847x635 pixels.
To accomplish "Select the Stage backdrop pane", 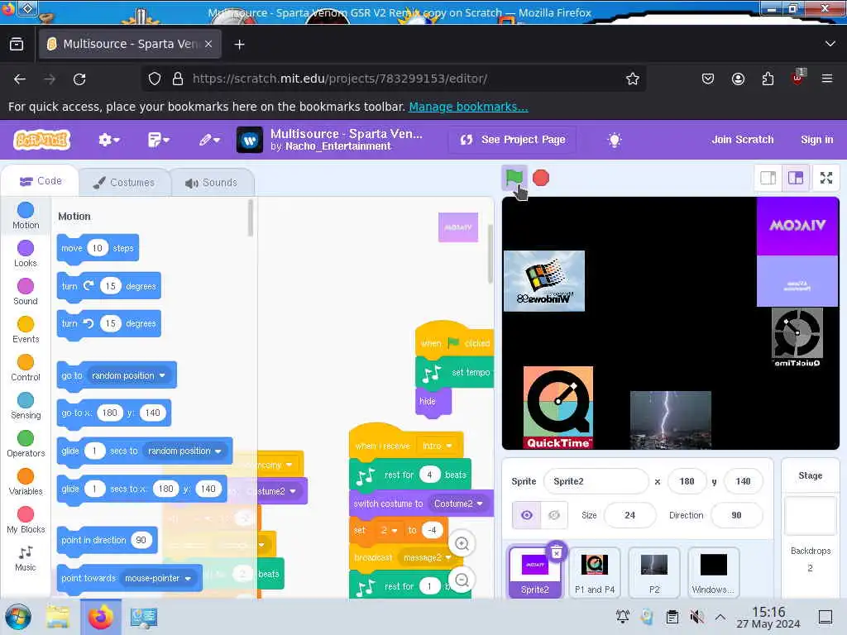I will [x=810, y=528].
